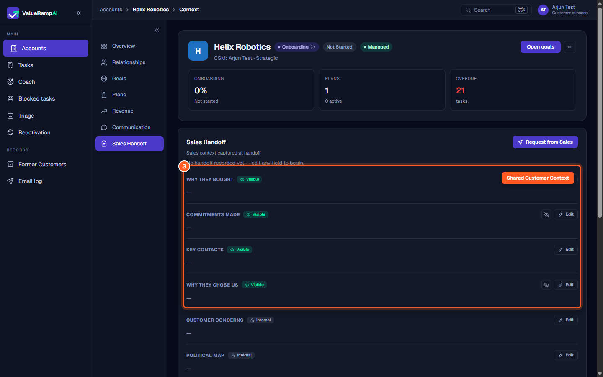This screenshot has width=603, height=377.
Task: Click the info icon in Onboarding badge
Action: coord(313,47)
